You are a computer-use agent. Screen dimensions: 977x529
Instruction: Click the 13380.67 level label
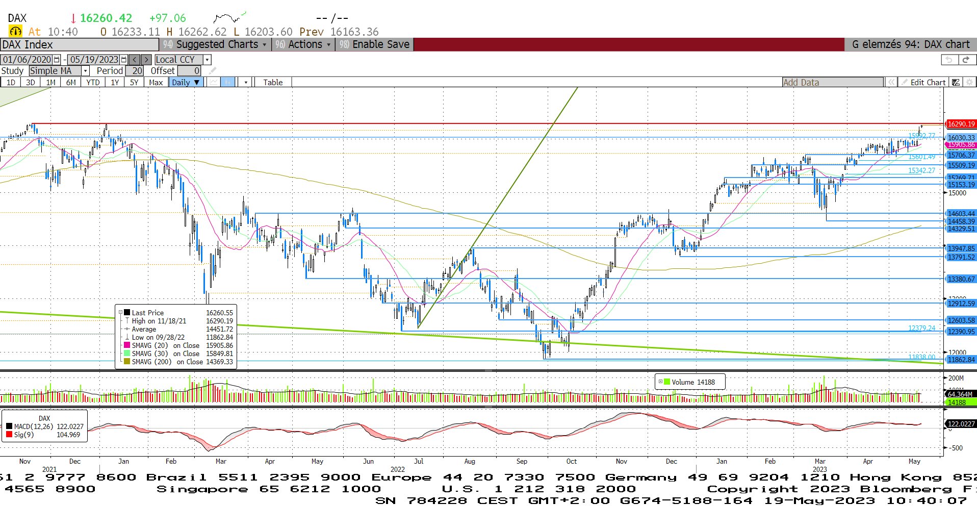tap(961, 279)
